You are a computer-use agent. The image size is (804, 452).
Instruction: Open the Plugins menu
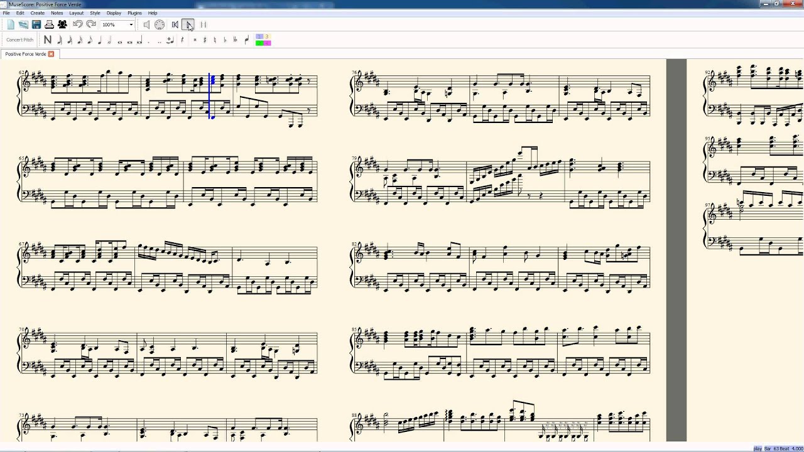point(134,13)
